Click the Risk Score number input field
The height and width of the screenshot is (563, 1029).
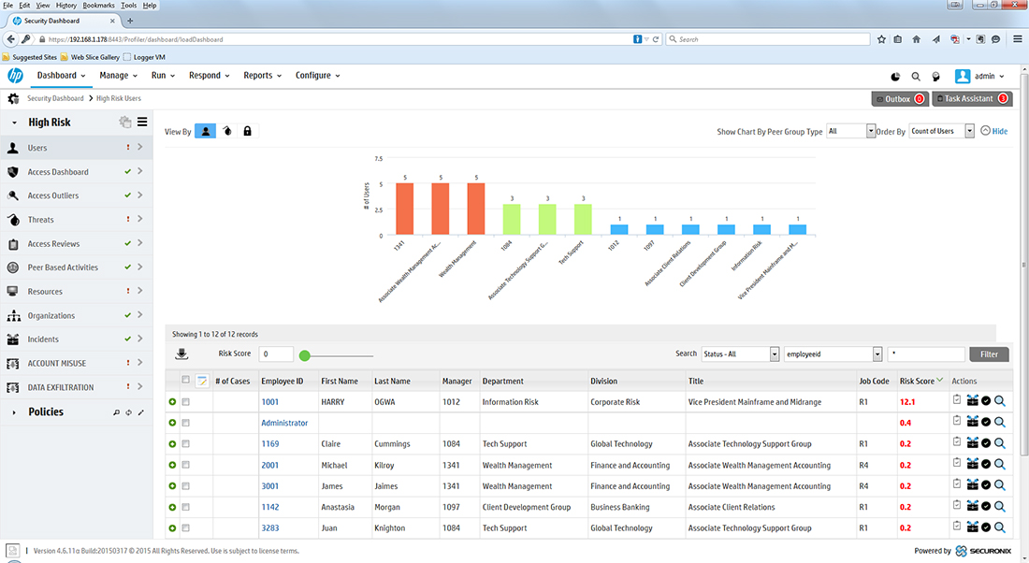tap(277, 354)
